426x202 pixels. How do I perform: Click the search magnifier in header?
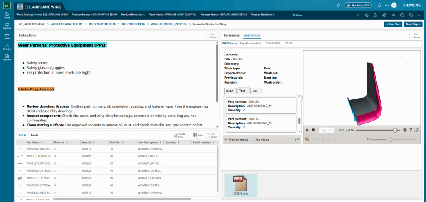coord(338,5)
